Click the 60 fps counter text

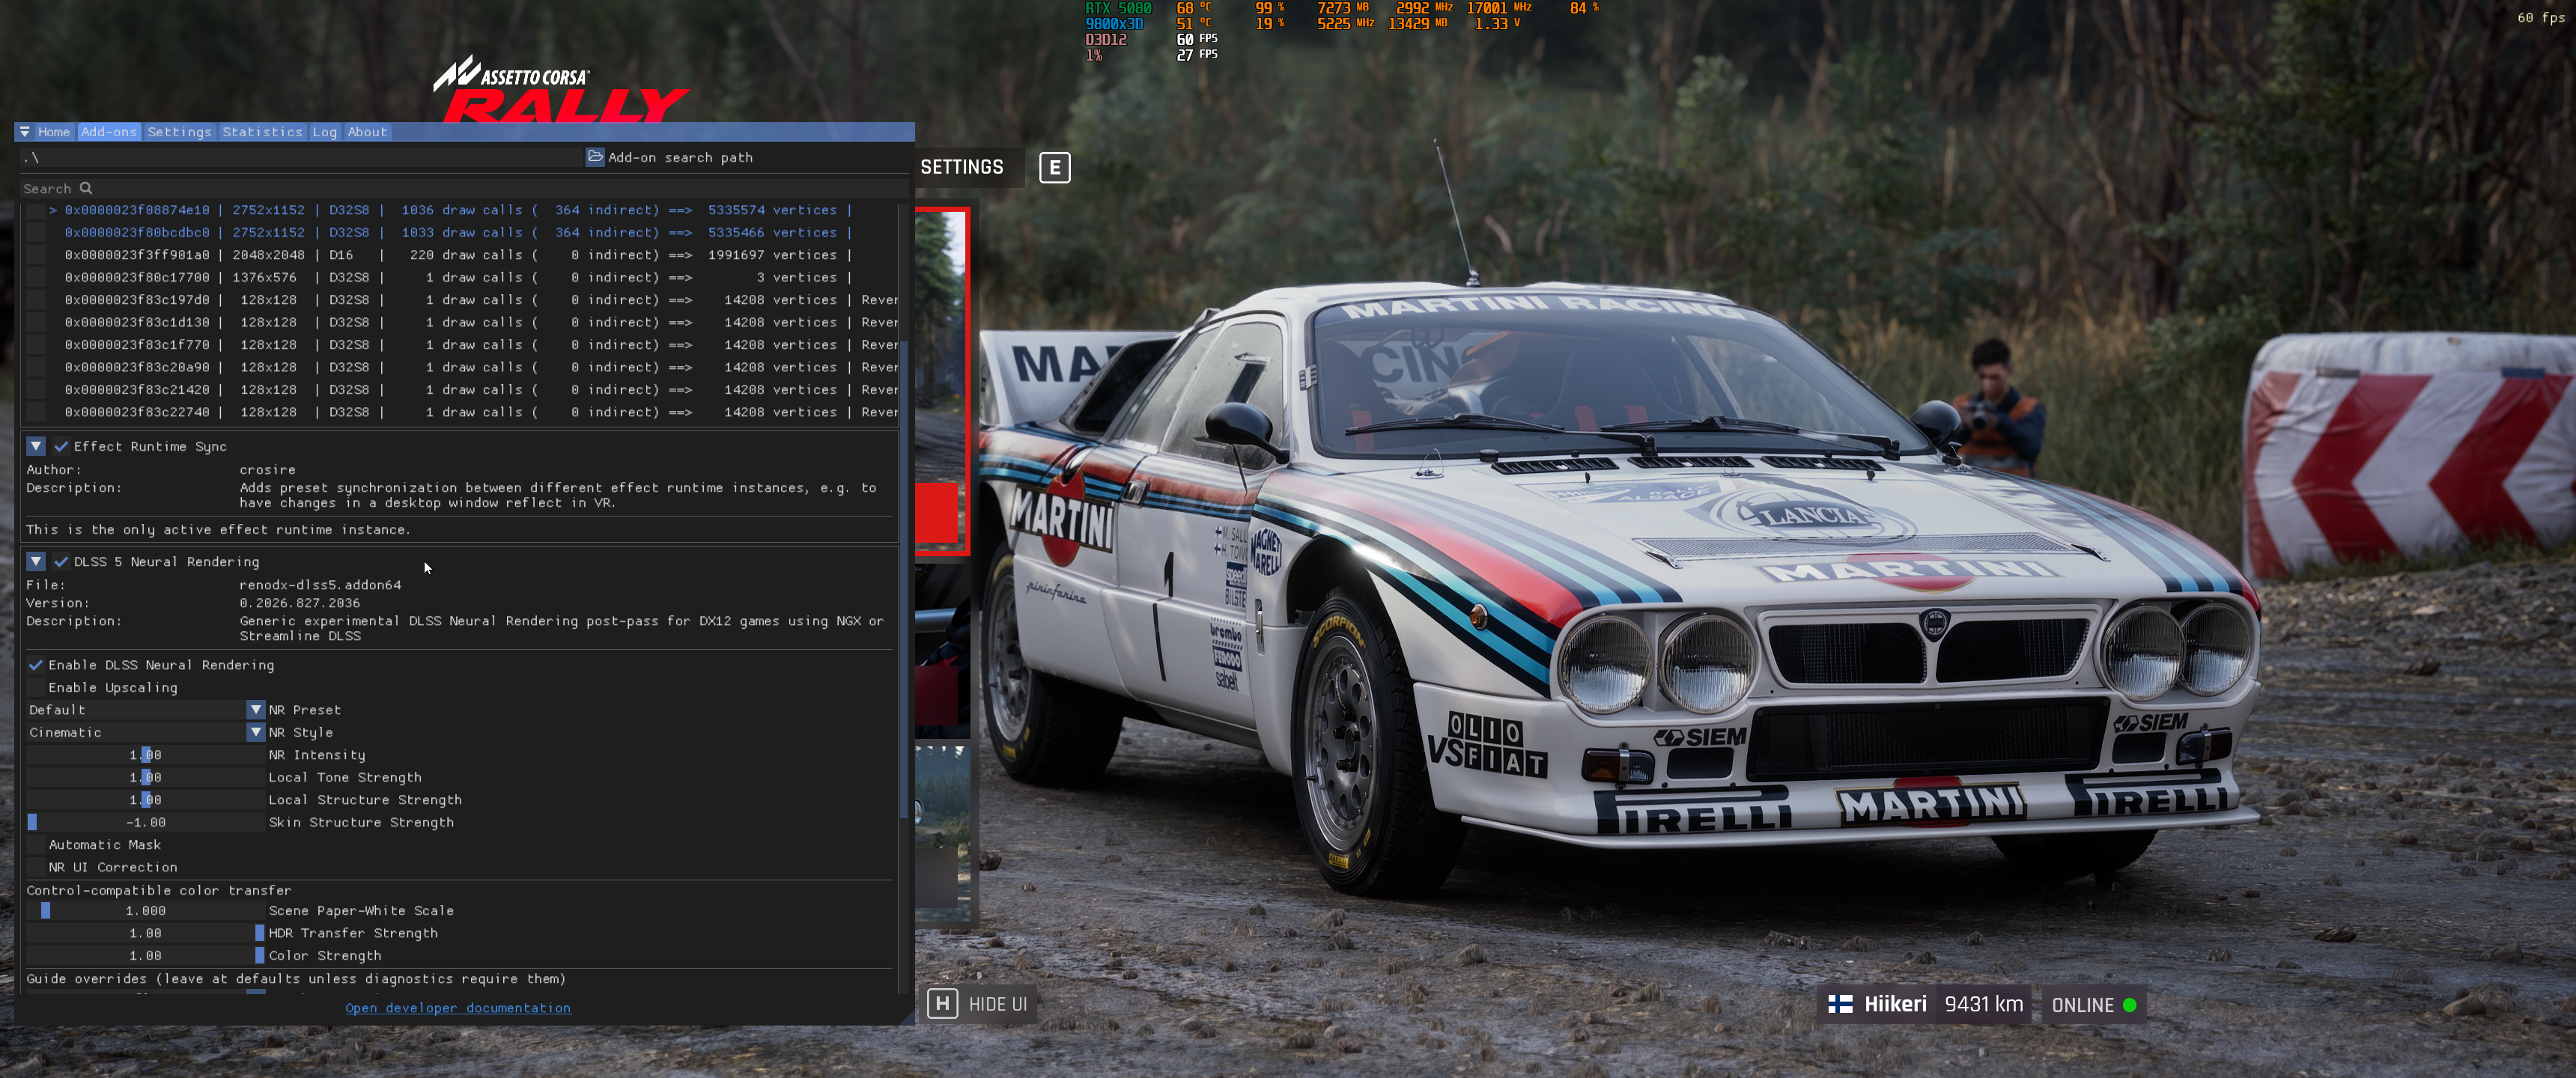[x=2540, y=17]
